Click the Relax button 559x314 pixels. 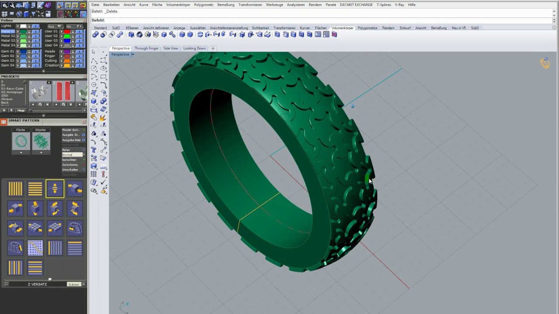click(73, 150)
